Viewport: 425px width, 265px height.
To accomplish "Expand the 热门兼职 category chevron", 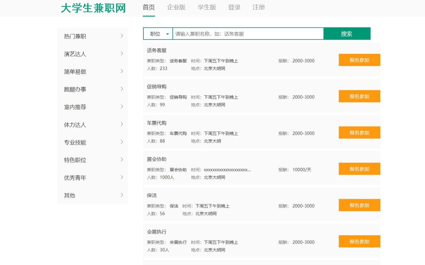I will (122, 36).
